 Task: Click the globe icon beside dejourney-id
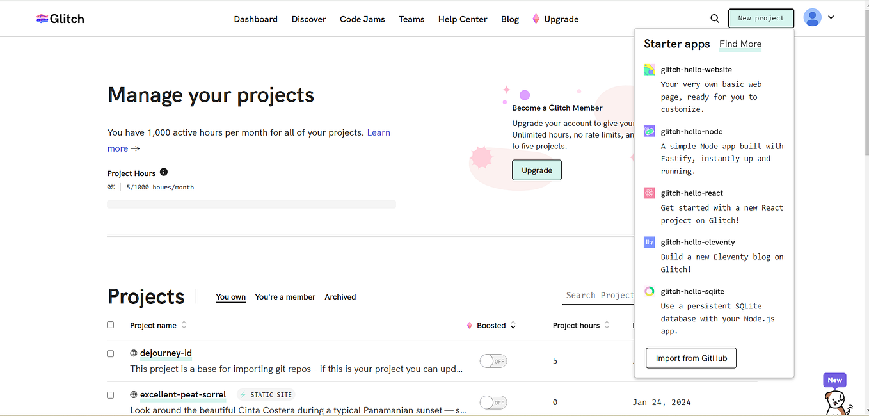coord(133,353)
